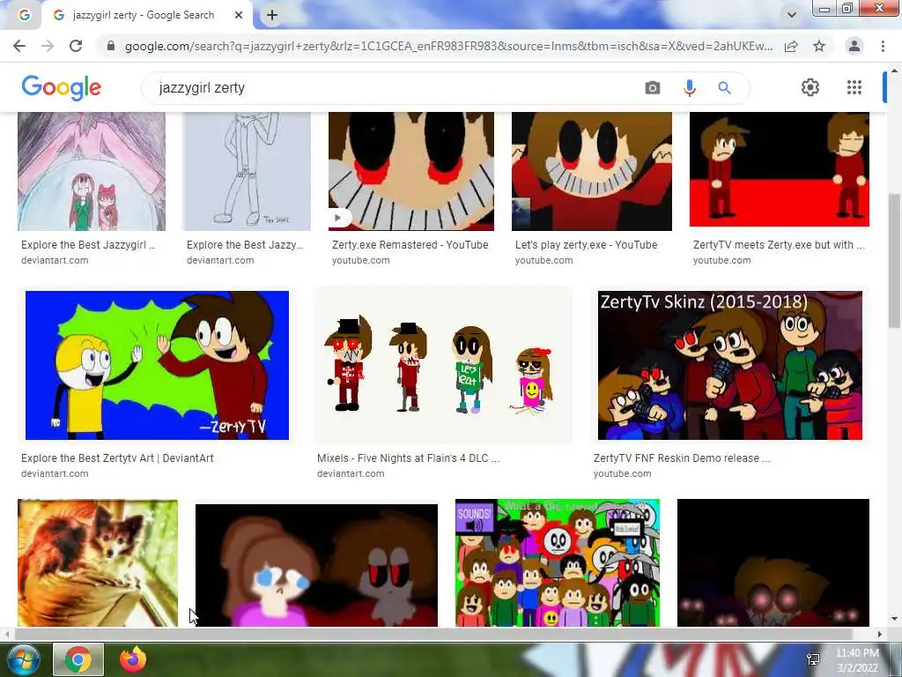Click the vertical page scrollbar thumb
This screenshot has width=902, height=677.
[894, 261]
